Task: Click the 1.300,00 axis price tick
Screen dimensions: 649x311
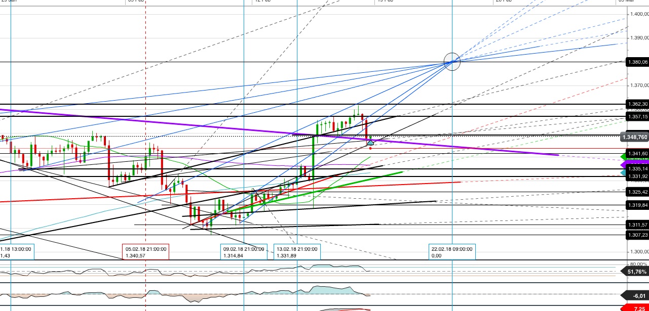Action: [638, 251]
